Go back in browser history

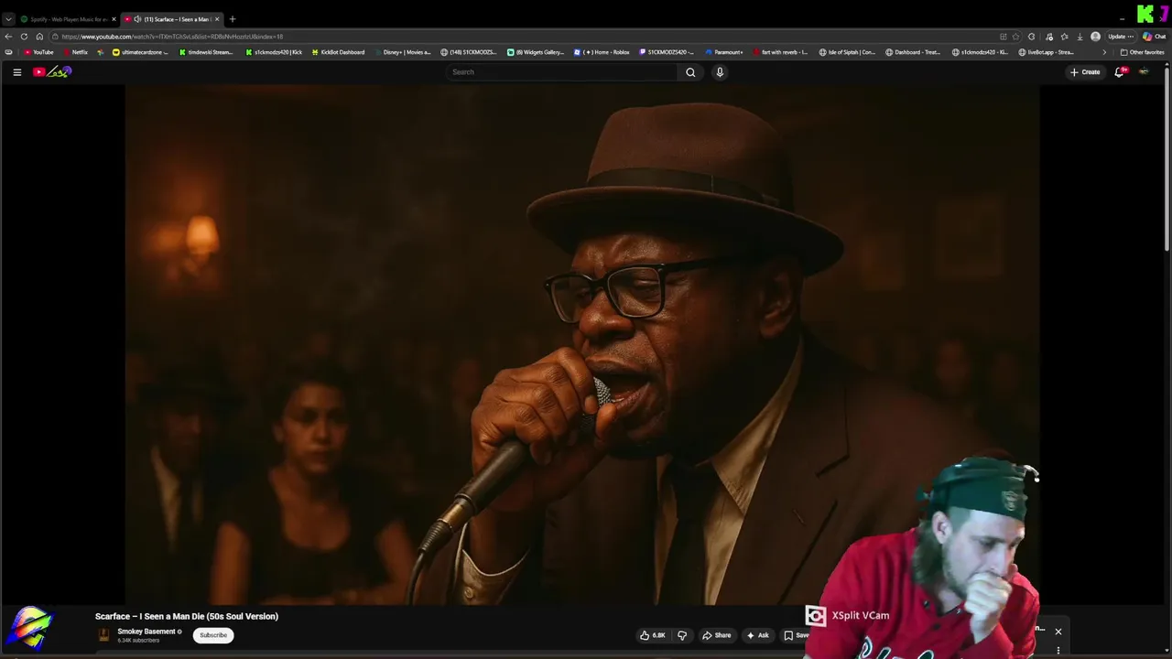(8, 37)
